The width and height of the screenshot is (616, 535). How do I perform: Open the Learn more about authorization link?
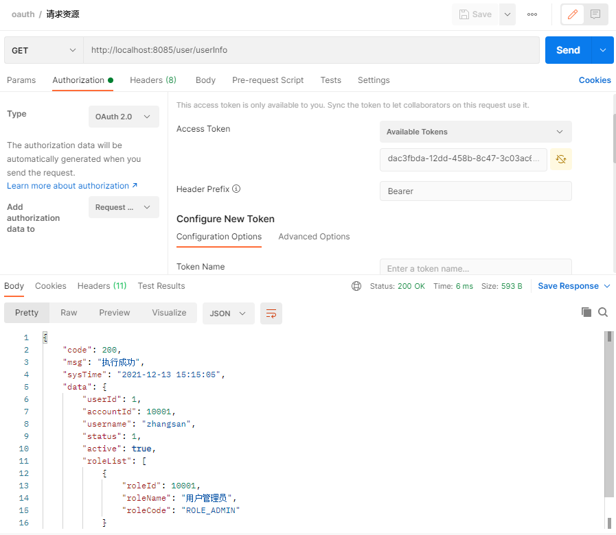(x=72, y=186)
